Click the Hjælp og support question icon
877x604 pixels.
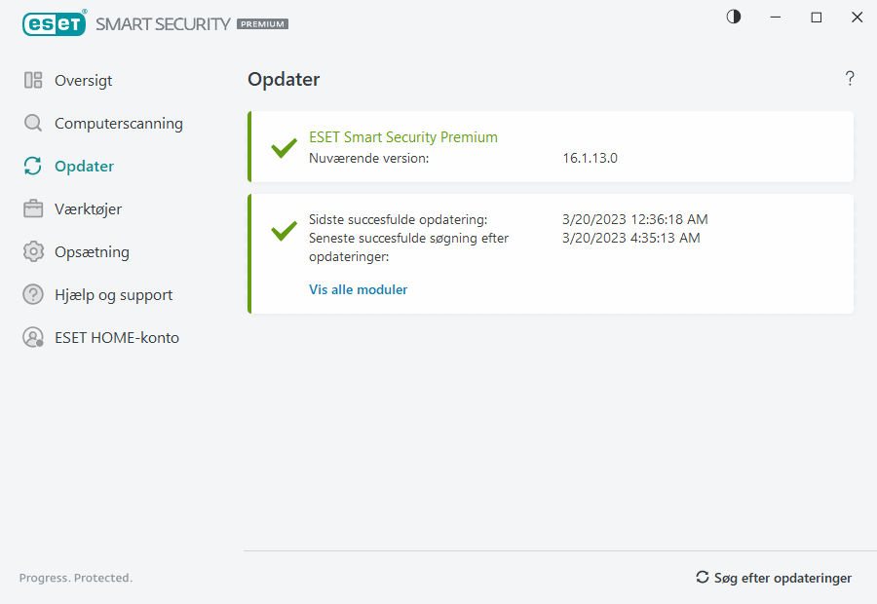click(33, 295)
